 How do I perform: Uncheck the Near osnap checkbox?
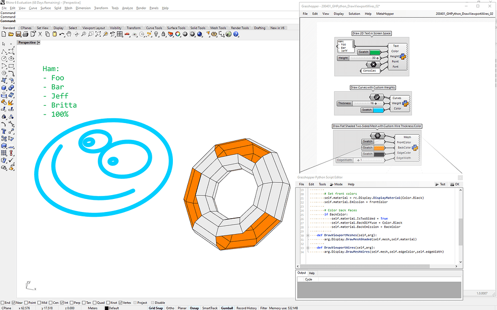(14, 303)
